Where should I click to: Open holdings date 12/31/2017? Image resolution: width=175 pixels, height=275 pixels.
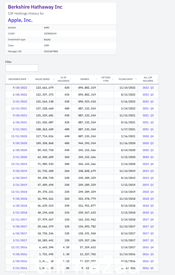pyautogui.click(x=19, y=219)
